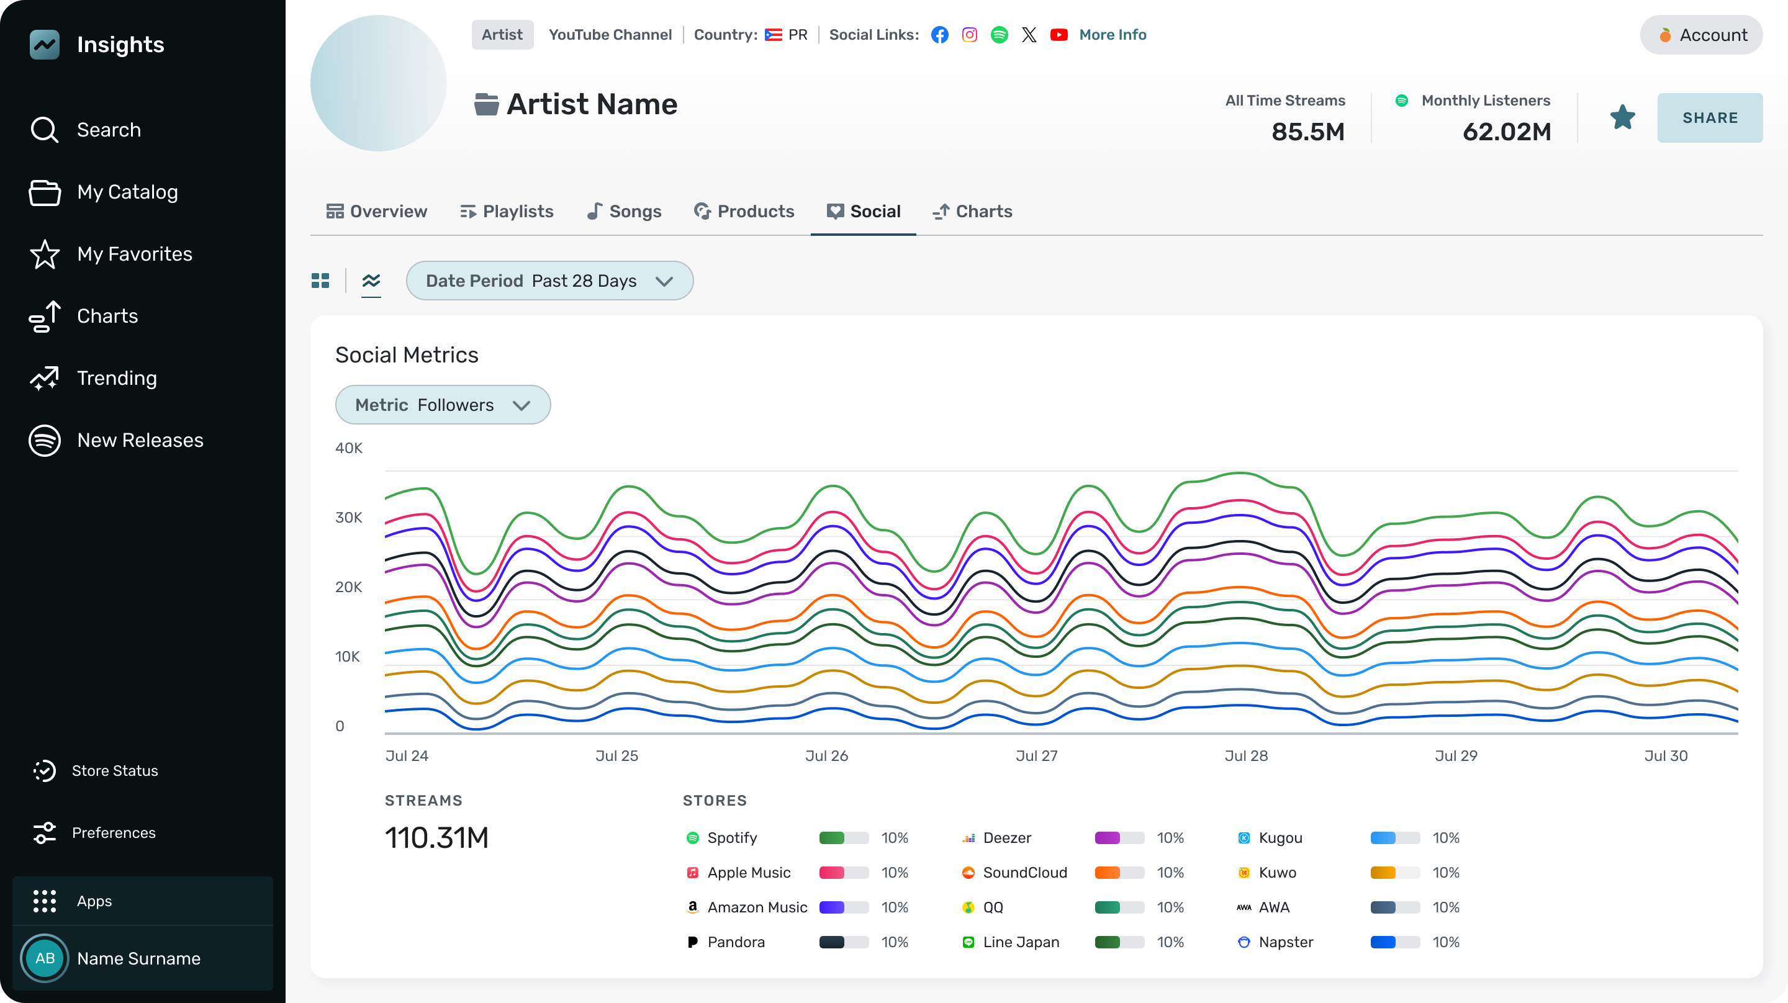Toggle Spotify series in stores legend

tap(731, 838)
